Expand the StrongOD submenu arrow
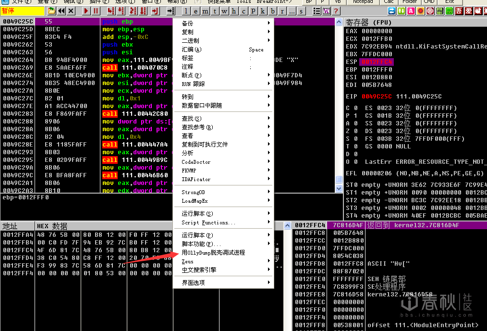This screenshot has height=331, width=487. [268, 192]
